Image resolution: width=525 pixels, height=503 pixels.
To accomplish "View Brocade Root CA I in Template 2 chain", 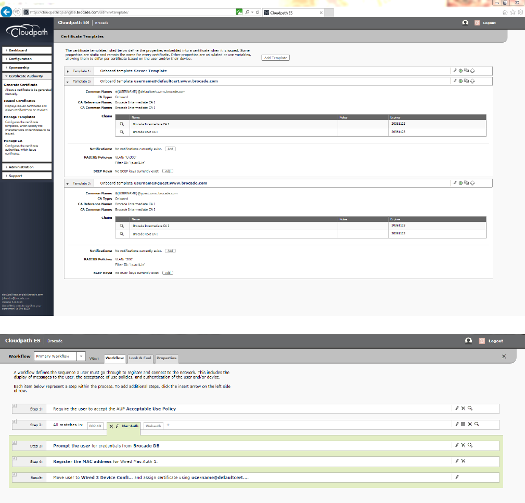I will coord(122,132).
